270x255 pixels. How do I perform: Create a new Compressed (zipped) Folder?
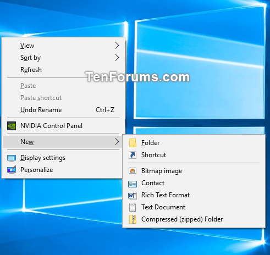[x=194, y=219]
